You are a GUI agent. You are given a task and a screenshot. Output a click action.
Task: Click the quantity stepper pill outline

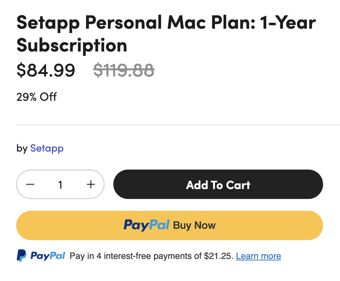click(60, 184)
